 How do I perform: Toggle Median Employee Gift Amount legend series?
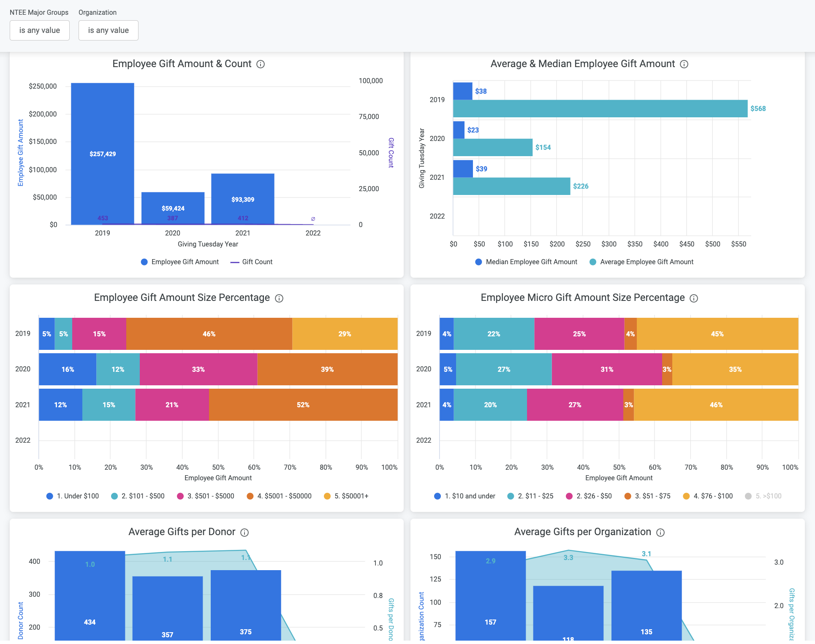(526, 262)
